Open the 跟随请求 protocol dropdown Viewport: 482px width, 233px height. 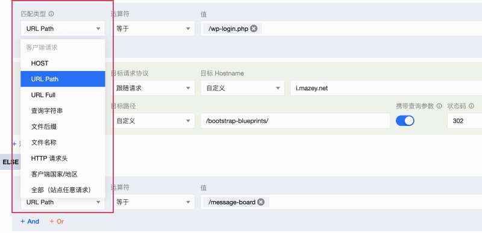tap(153, 88)
